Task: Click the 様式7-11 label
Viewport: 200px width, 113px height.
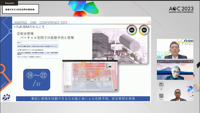Action: coord(20,43)
